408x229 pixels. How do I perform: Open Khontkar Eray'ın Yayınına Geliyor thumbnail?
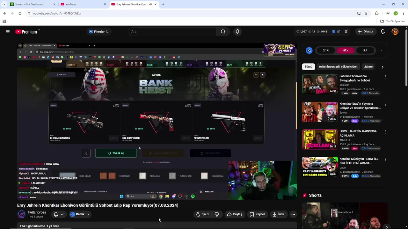pos(320,112)
